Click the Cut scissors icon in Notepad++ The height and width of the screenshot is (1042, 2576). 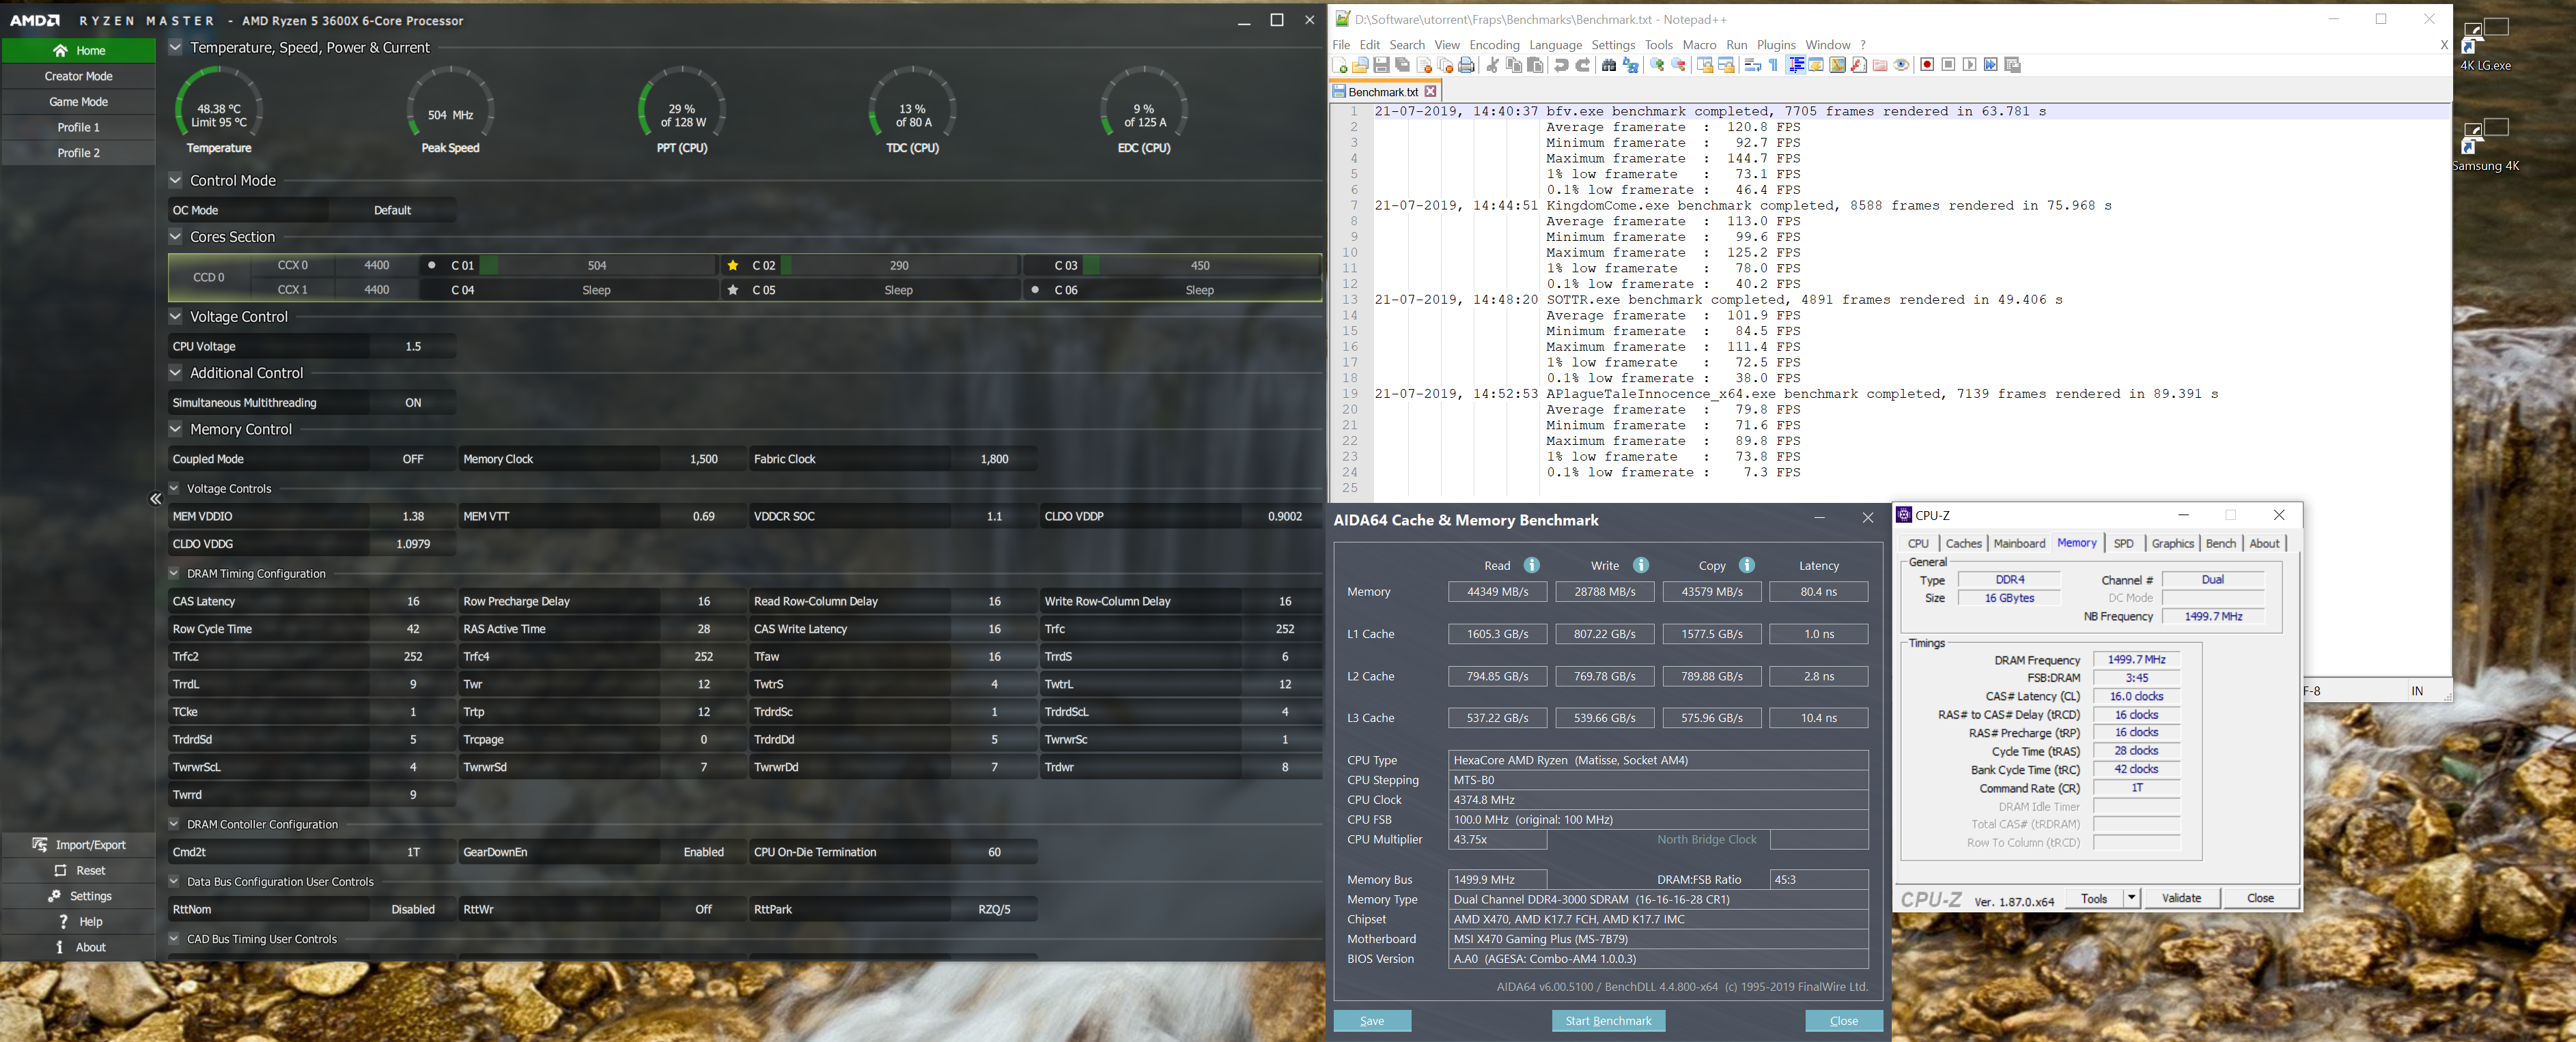click(1492, 65)
